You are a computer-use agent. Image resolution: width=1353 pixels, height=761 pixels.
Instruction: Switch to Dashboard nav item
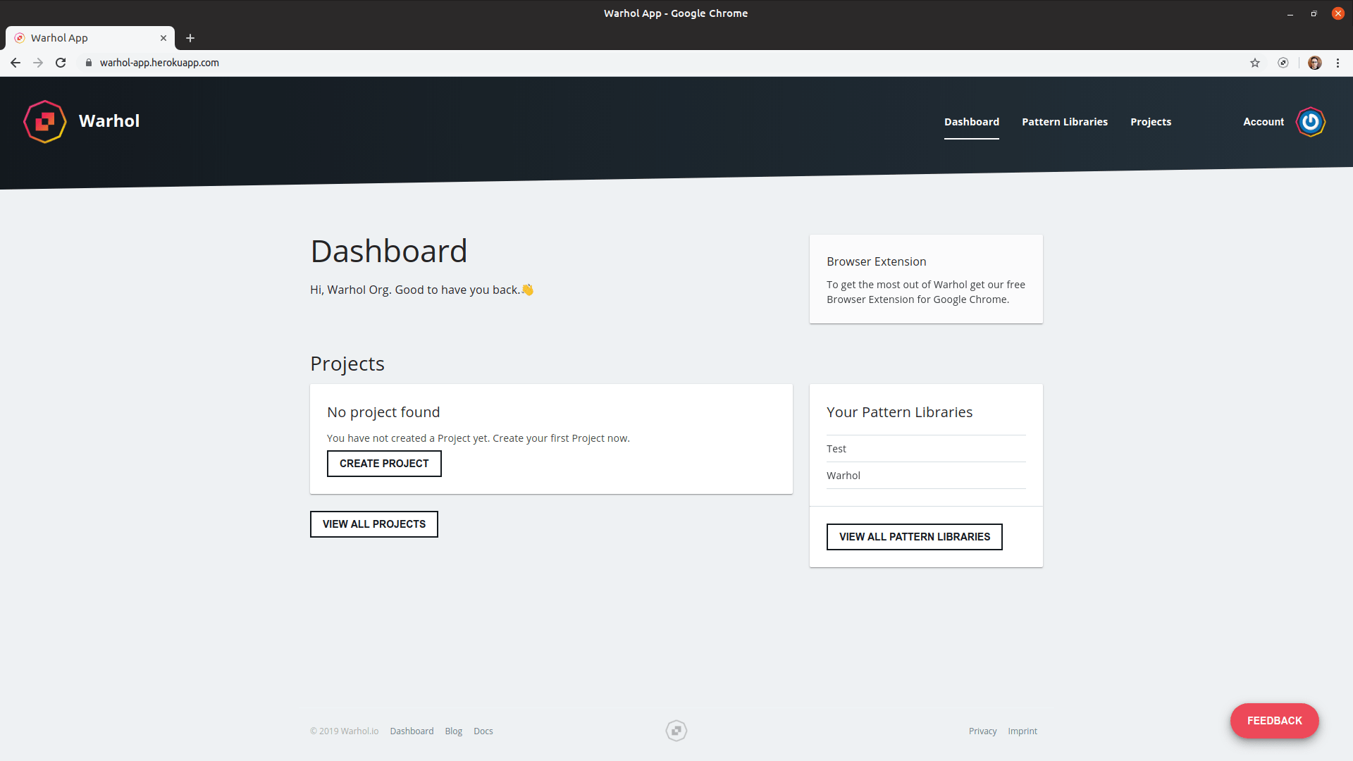[x=972, y=122]
